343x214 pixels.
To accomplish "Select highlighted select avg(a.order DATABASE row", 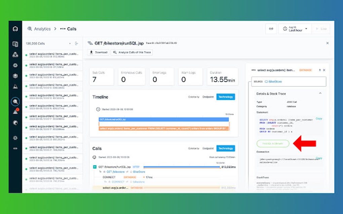I will click(x=164, y=188).
